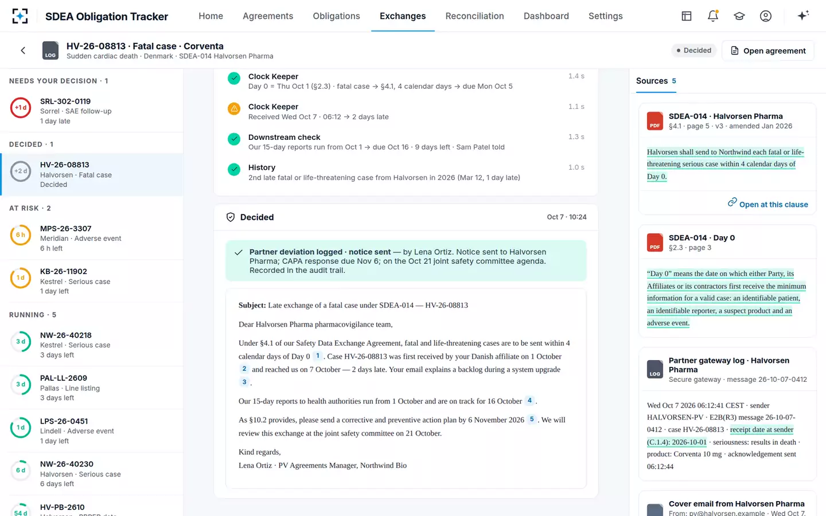Open MPS-26-3307 Meridian Adverse event item
826x516 pixels.
coord(92,238)
